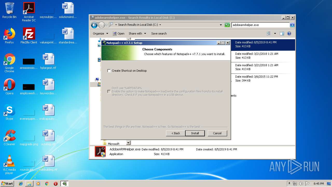This screenshot has width=332, height=187.
Task: Click the volume tray icon
Action: (x=301, y=184)
